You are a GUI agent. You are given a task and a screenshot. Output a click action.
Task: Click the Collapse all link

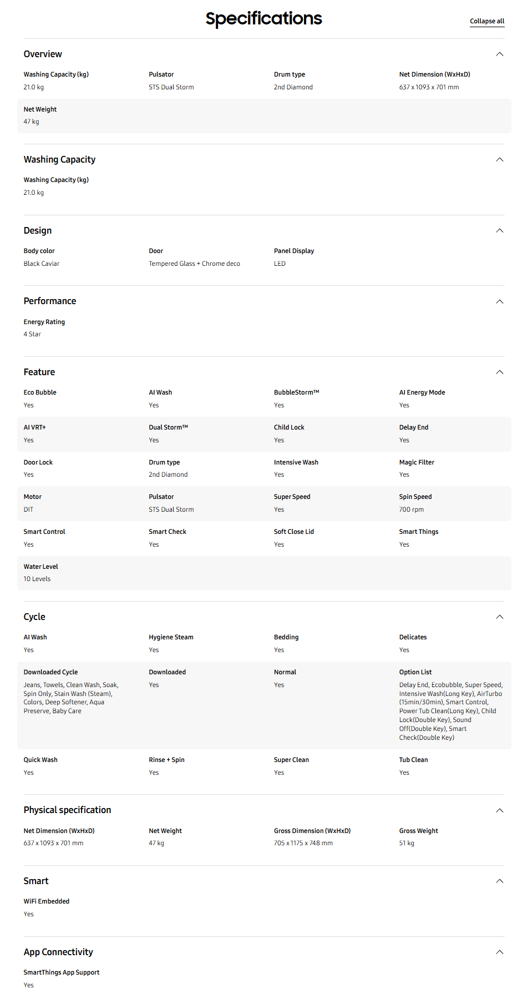(487, 21)
